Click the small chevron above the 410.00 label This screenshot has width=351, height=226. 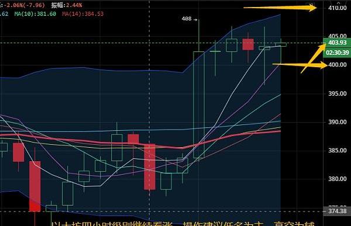(339, 2)
